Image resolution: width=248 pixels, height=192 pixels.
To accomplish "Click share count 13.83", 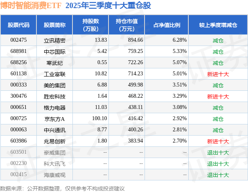I will tap(101, 40).
